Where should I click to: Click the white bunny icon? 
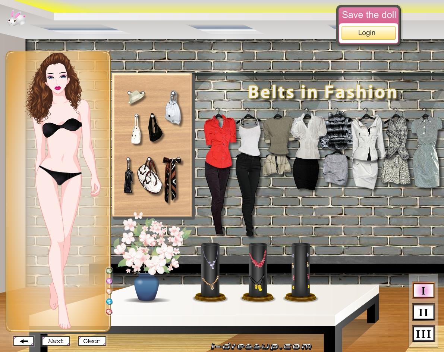(x=16, y=18)
